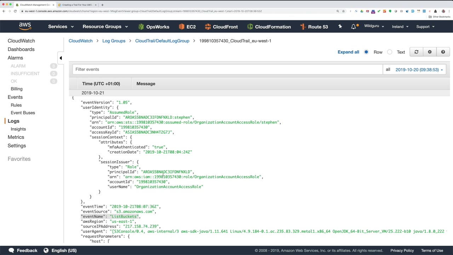The width and height of the screenshot is (453, 255).
Task: Select the Text display radio button
Action: pos(390,52)
